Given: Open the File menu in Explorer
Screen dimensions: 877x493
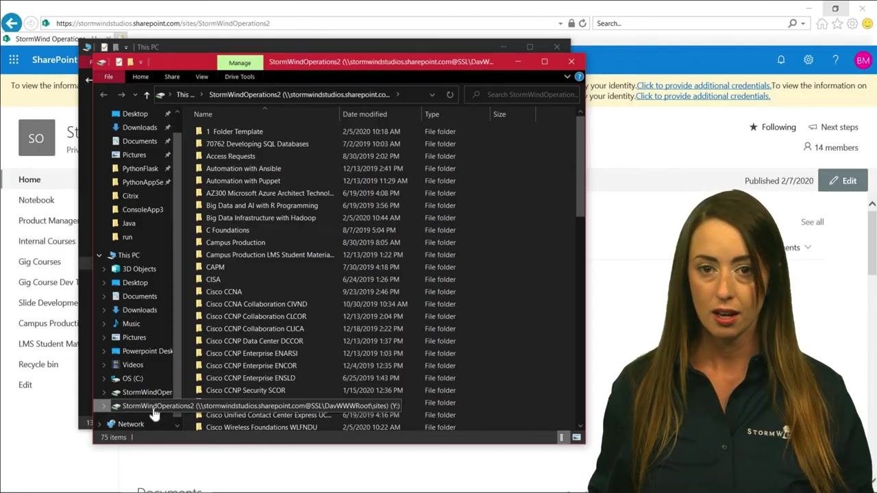Looking at the screenshot, I should [108, 77].
